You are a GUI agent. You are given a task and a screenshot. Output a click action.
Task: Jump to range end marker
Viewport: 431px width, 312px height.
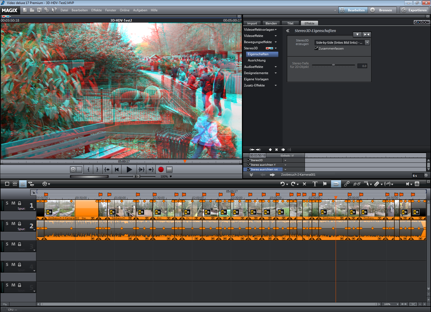151,169
